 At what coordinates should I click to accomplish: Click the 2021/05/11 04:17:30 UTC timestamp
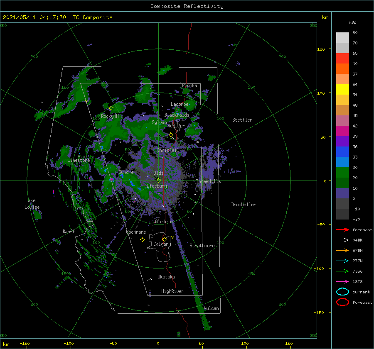tap(57, 17)
